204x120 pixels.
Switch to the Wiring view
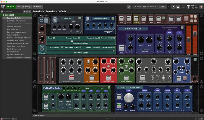point(26,7)
